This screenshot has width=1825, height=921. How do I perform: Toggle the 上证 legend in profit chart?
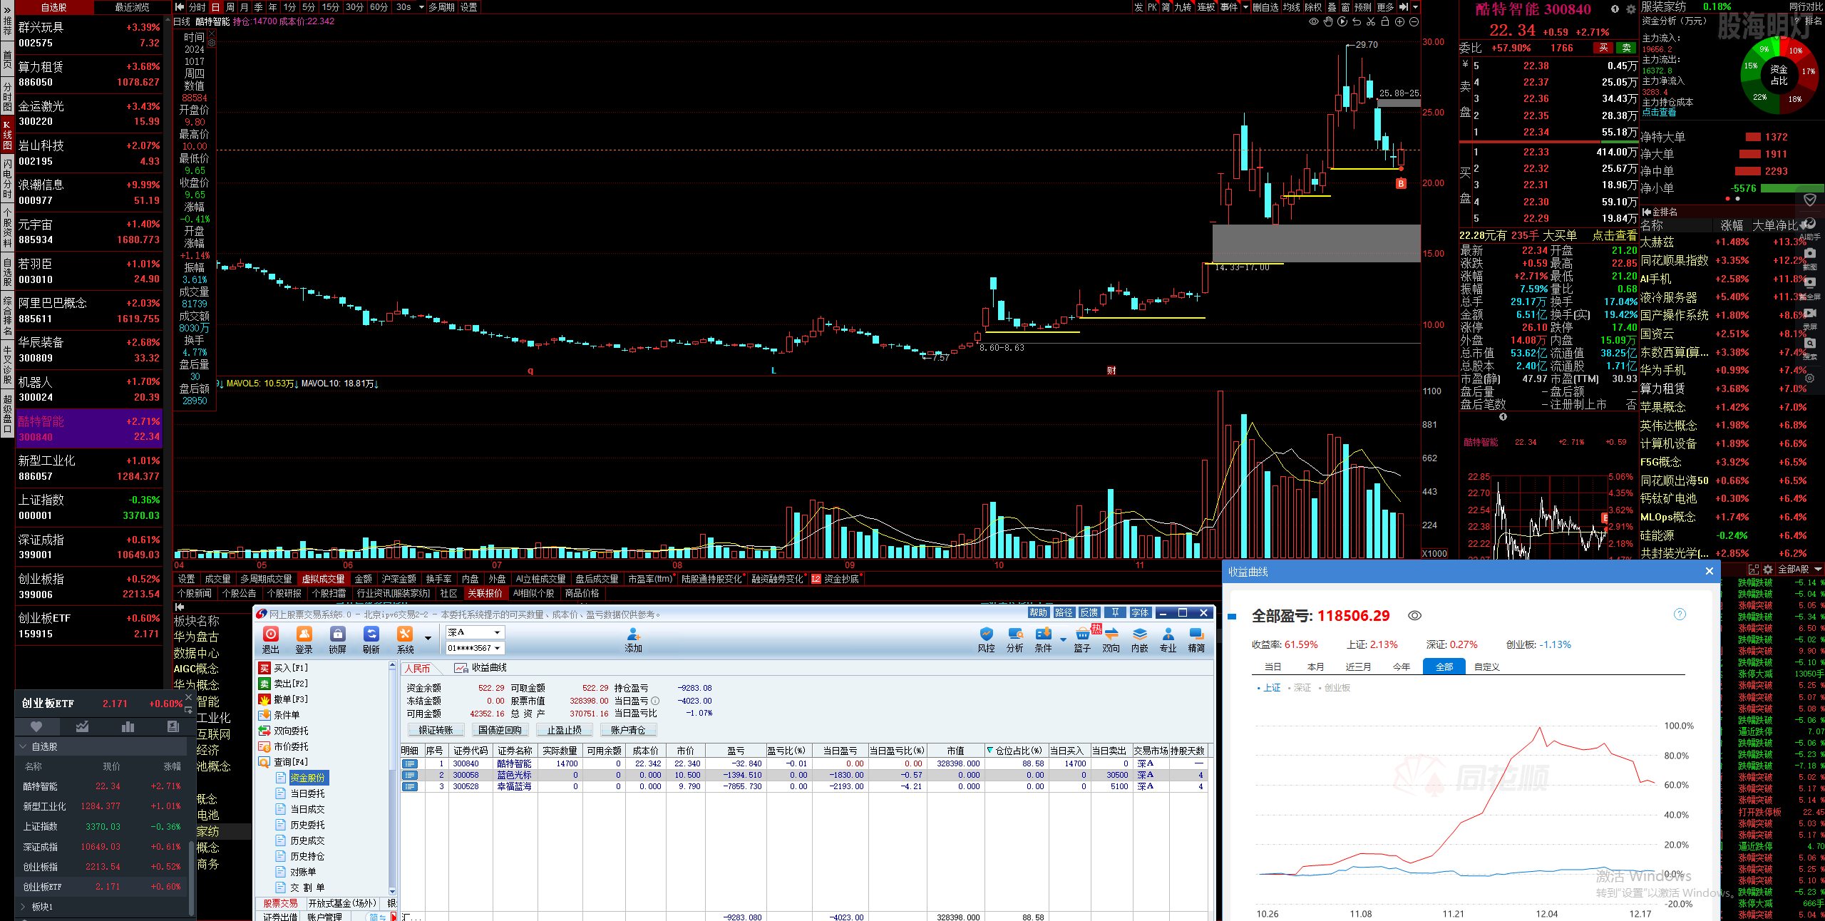pos(1269,688)
